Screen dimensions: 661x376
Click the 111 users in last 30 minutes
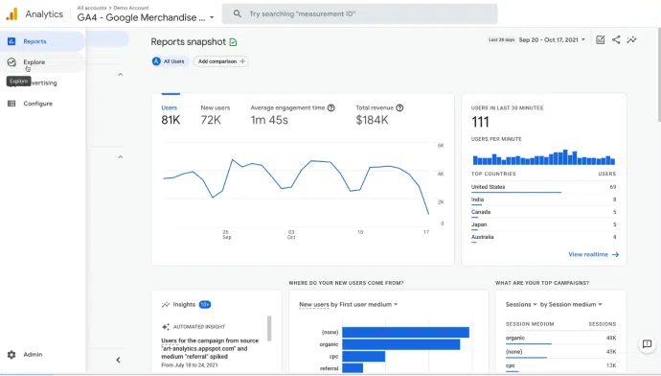(480, 122)
